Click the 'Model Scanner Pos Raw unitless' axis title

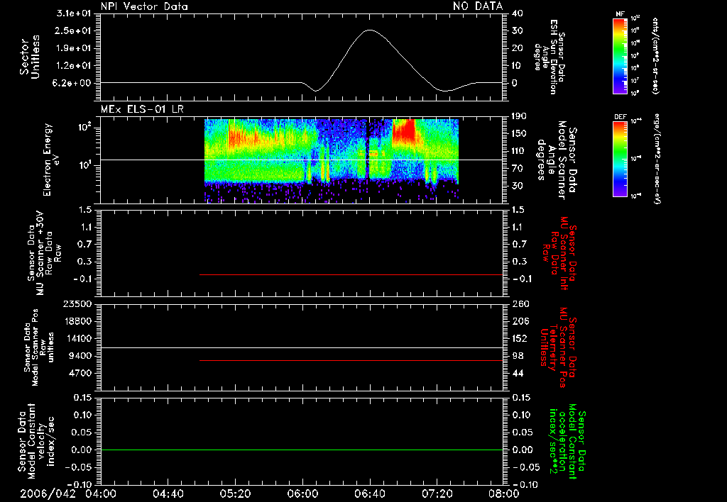click(x=39, y=347)
